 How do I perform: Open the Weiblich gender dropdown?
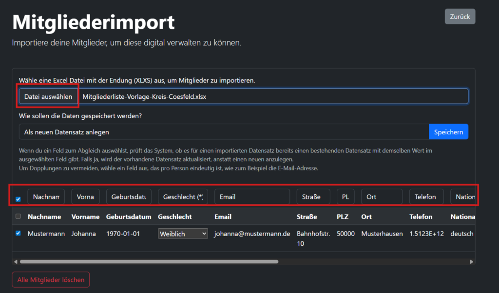point(183,234)
